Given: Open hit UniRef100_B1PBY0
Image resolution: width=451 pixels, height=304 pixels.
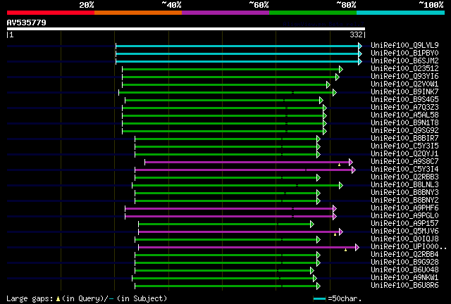Looking at the screenshot, I should pyautogui.click(x=404, y=53).
